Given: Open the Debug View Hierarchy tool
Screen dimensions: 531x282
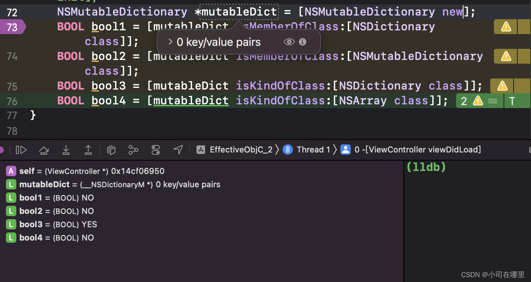Looking at the screenshot, I should click(111, 150).
